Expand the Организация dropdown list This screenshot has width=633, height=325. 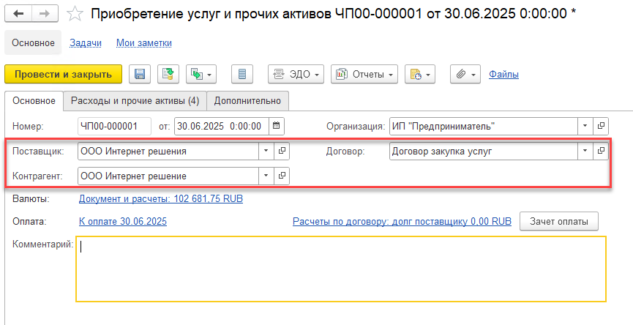pos(585,126)
